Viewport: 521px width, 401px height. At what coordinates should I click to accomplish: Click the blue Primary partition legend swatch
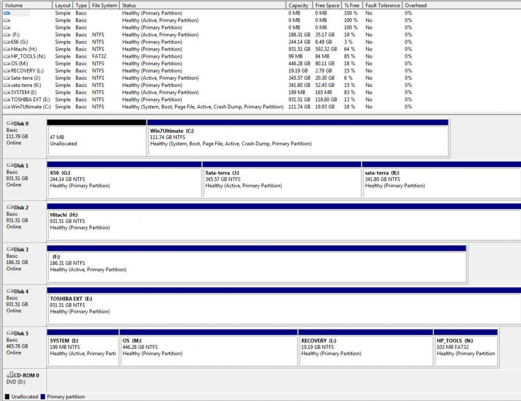43,397
